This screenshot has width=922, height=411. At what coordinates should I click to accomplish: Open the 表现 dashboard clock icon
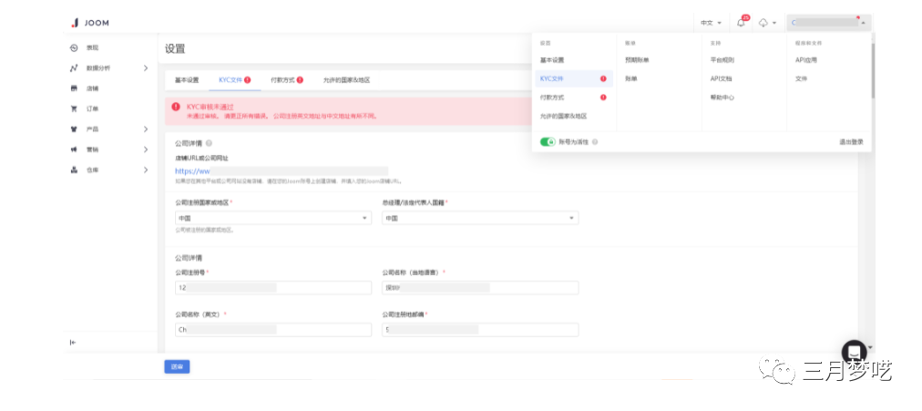pyautogui.click(x=74, y=48)
